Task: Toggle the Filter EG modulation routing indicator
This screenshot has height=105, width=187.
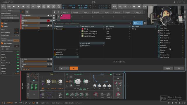Action: coord(18,57)
